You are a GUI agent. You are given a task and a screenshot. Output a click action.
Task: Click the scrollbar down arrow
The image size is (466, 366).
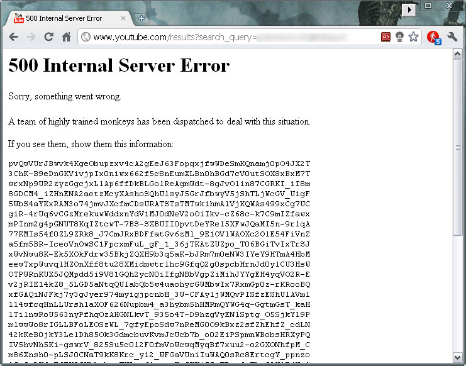pyautogui.click(x=457, y=357)
